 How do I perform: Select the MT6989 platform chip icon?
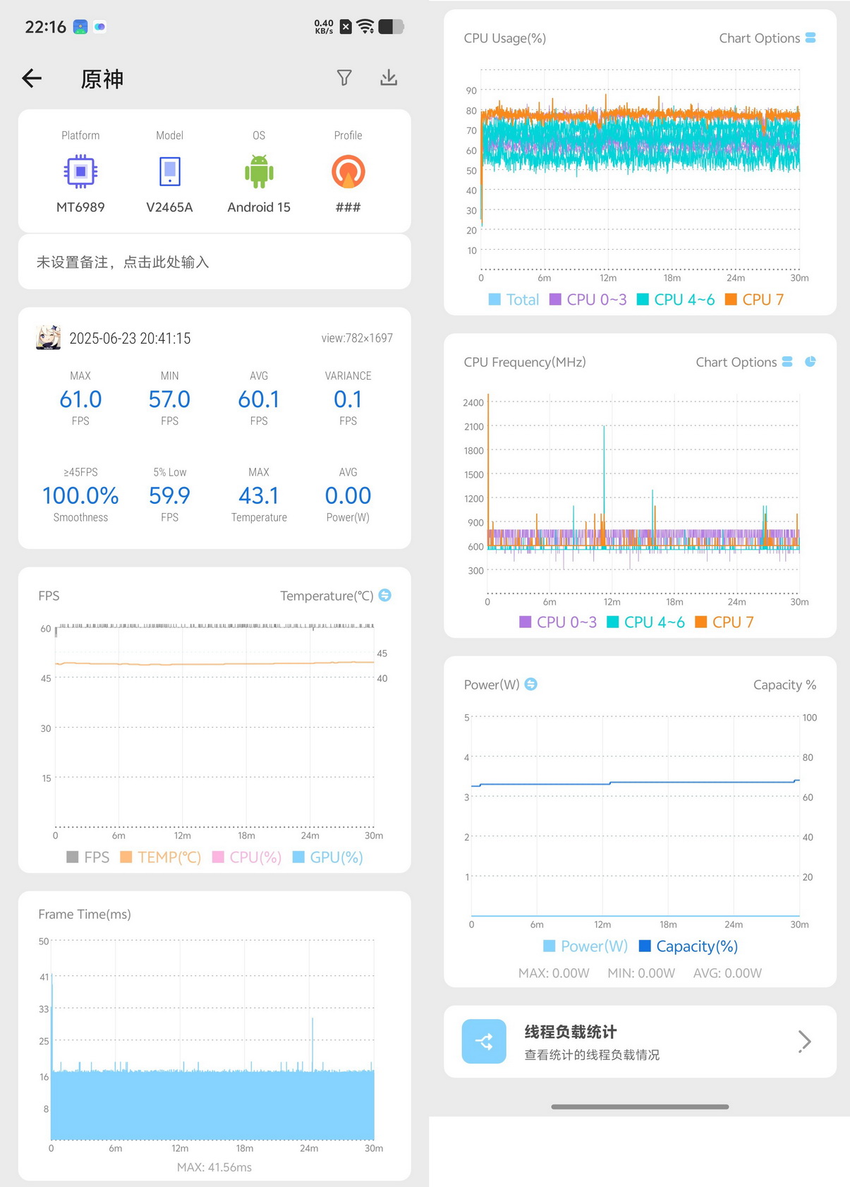tap(80, 171)
